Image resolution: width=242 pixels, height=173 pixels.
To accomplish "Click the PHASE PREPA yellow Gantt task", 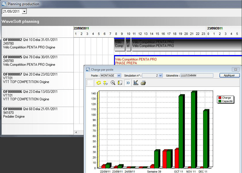I will coord(178,60).
